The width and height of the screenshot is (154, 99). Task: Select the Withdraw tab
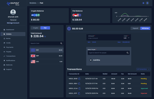[x=145, y=28]
